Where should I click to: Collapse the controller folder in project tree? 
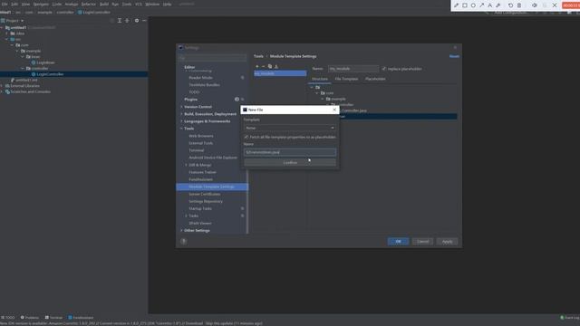[x=23, y=69]
